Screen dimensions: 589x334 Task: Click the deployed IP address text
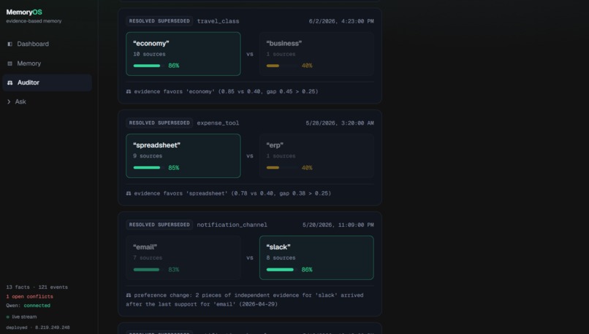coord(52,327)
